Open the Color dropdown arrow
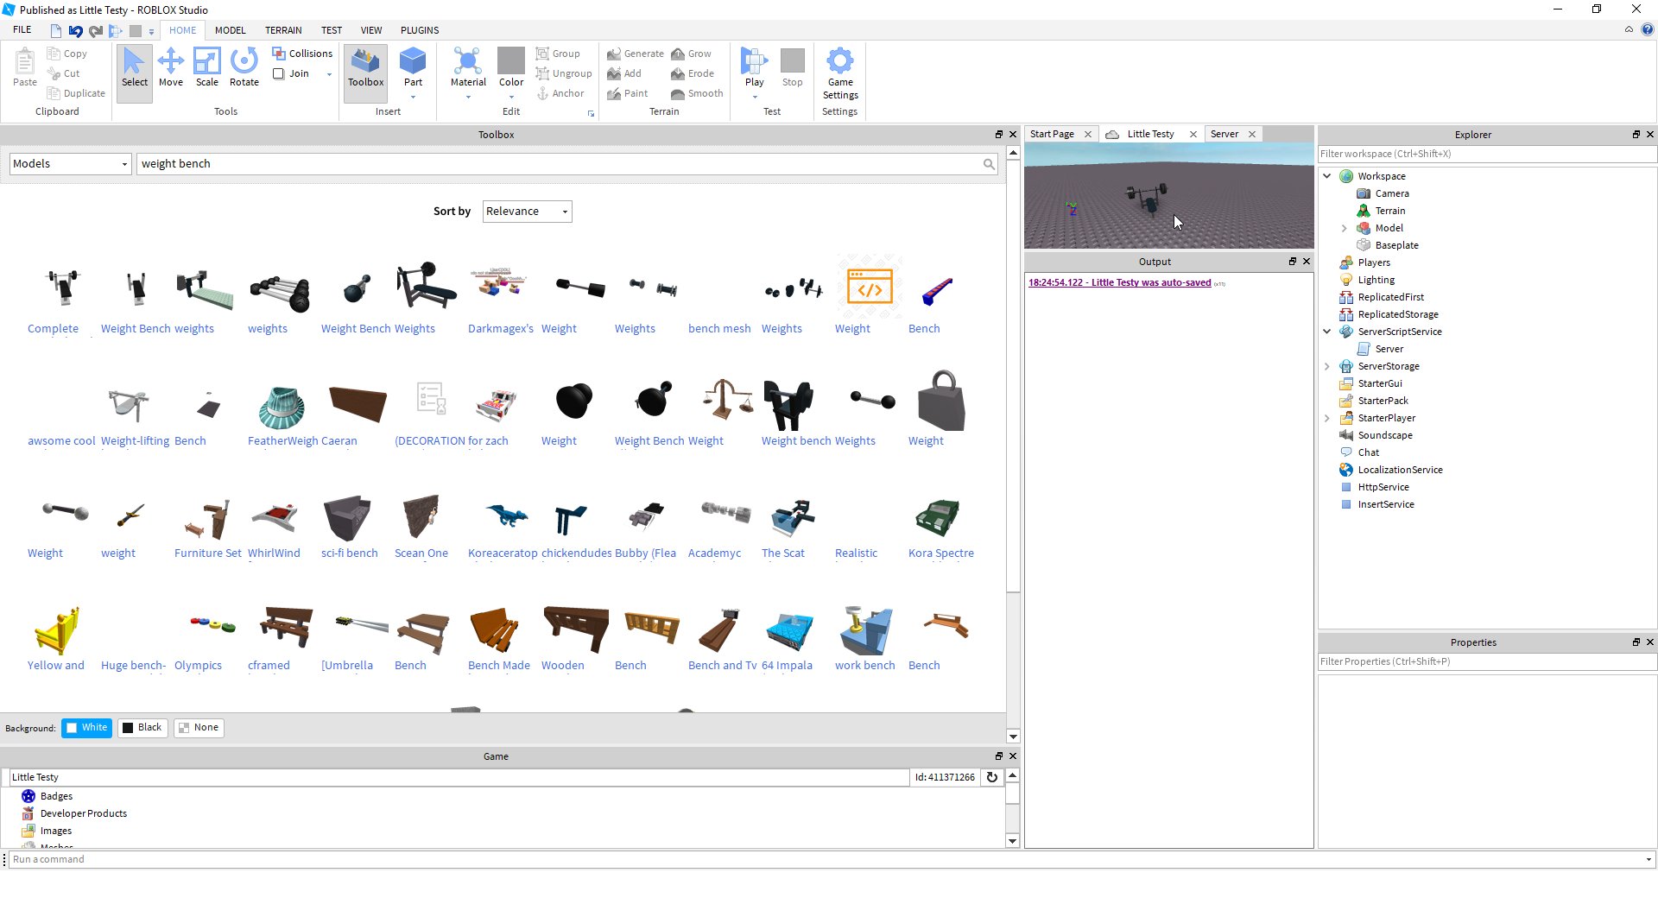 click(x=511, y=97)
